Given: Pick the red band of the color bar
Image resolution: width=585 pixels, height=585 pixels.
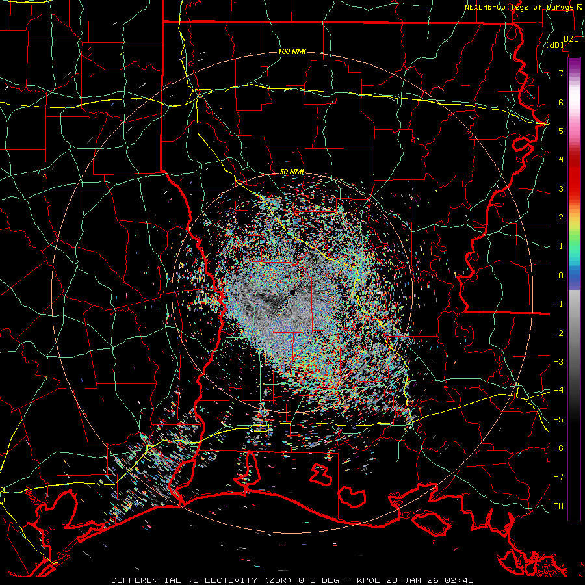Looking at the screenshot, I should pos(574,179).
